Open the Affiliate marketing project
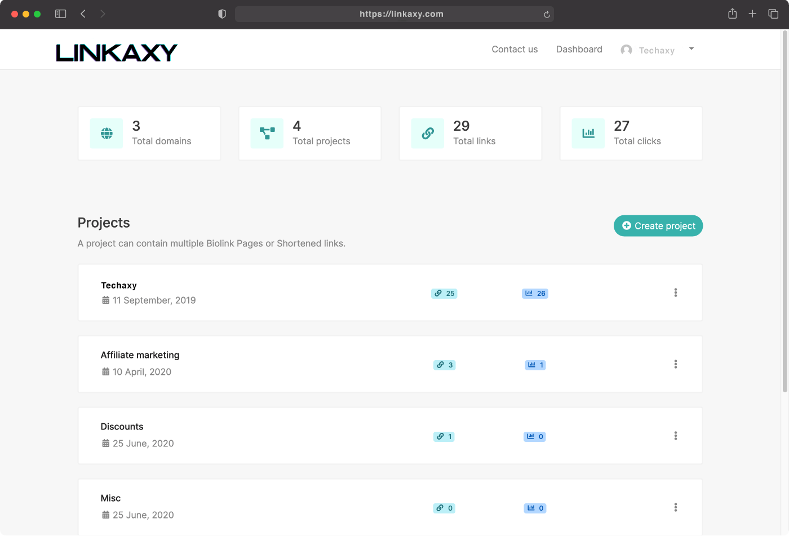Viewport: 789px width, 536px height. [140, 355]
